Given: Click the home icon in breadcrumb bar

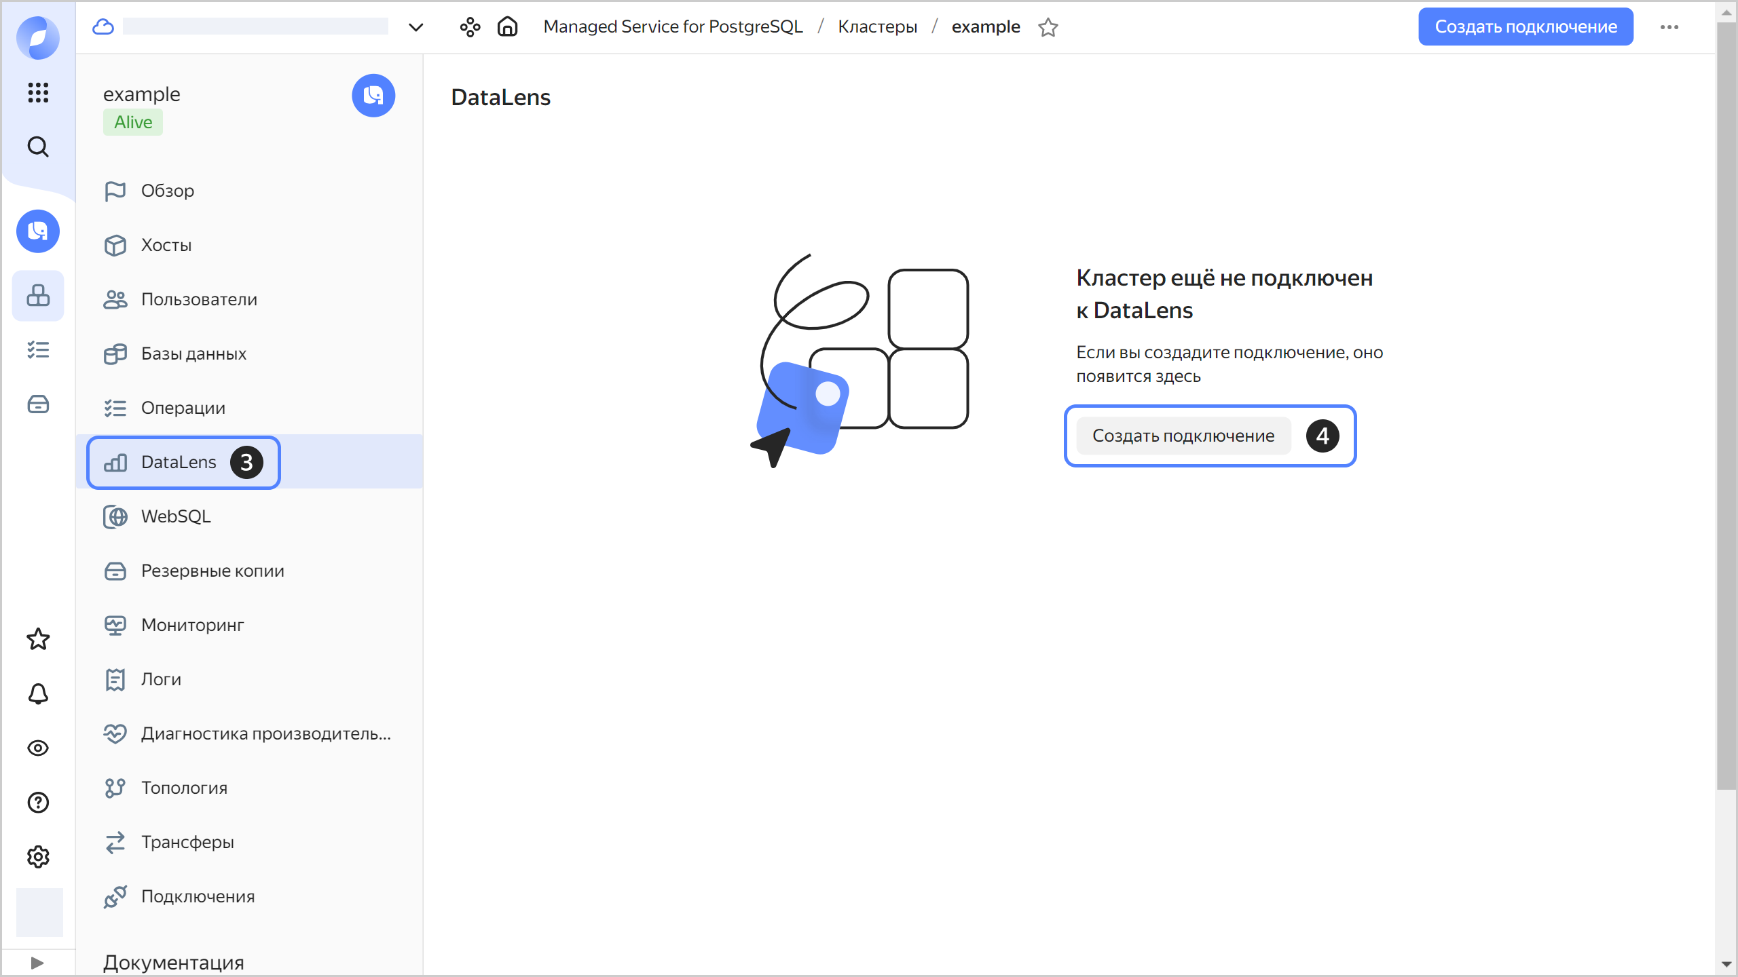Looking at the screenshot, I should coord(508,27).
